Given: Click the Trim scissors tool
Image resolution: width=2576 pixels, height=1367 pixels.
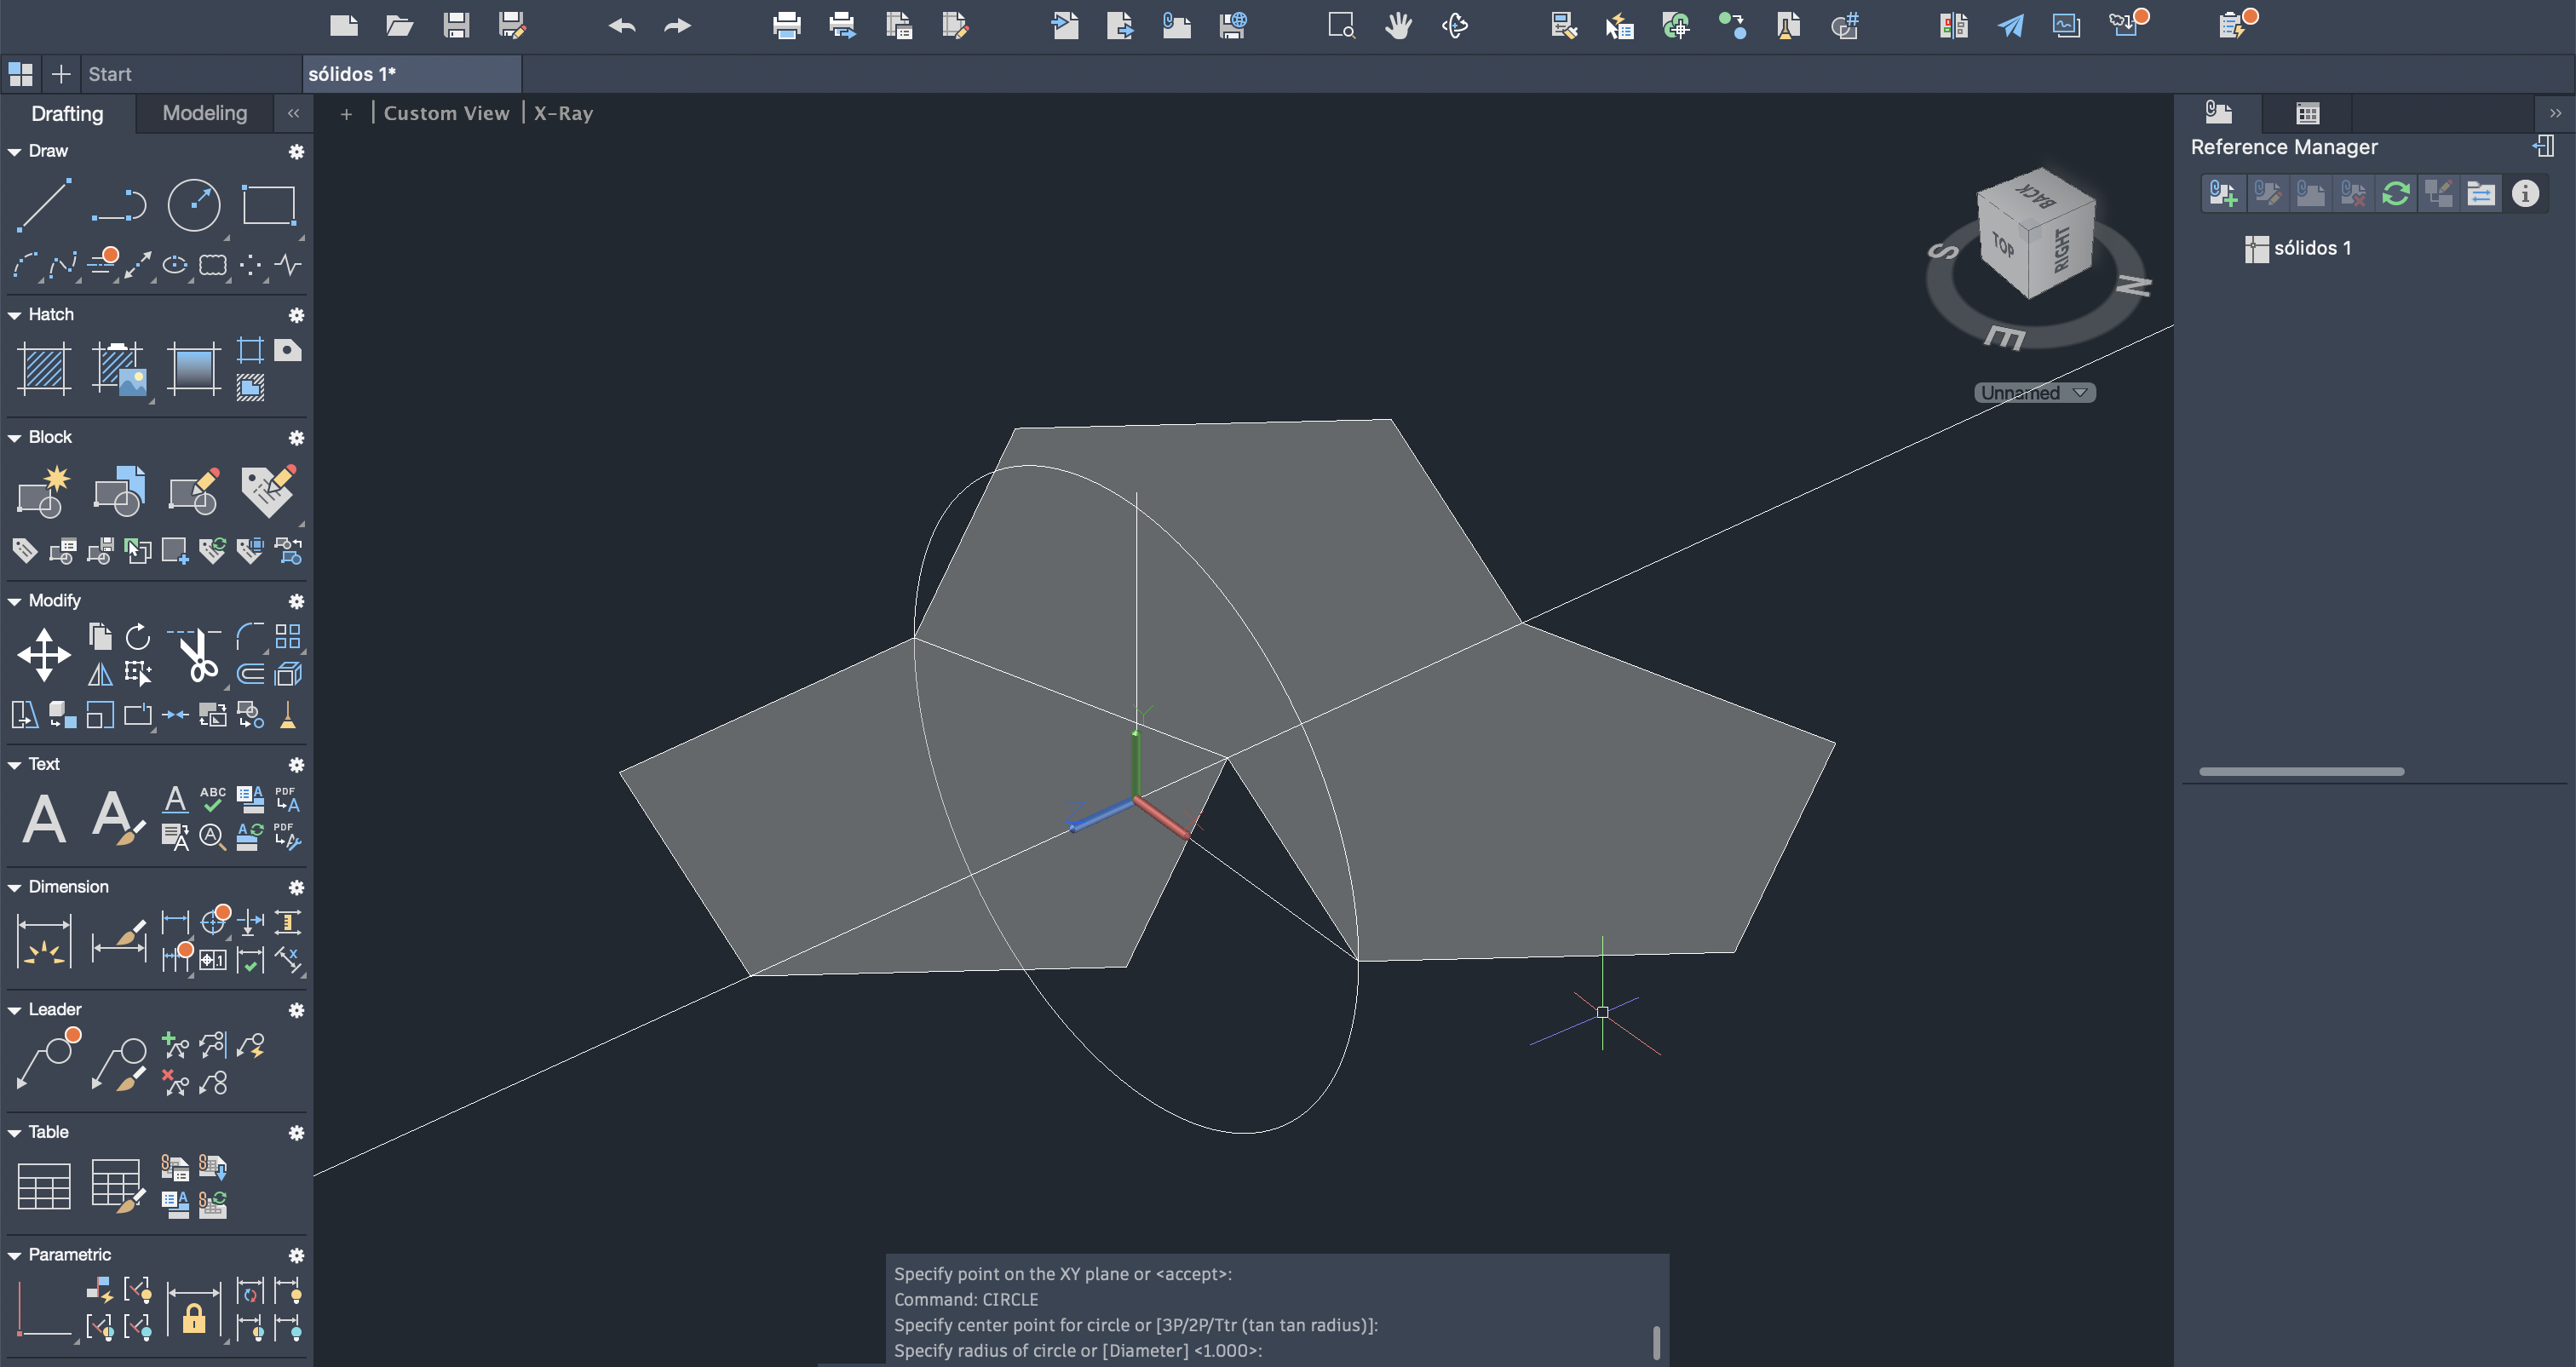Looking at the screenshot, I should (x=197, y=656).
